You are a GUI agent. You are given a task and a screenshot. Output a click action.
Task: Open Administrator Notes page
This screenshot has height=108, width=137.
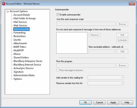(24, 75)
